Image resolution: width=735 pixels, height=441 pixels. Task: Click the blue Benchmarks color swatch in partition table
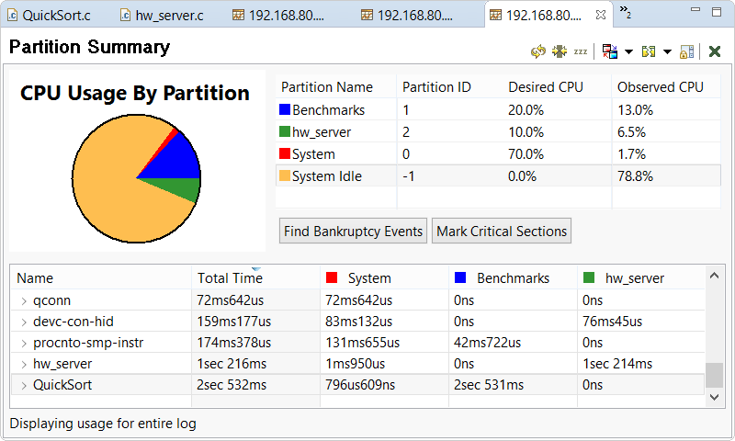coord(285,110)
